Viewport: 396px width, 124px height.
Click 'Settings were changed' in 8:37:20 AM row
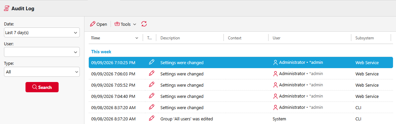pyautogui.click(x=182, y=107)
